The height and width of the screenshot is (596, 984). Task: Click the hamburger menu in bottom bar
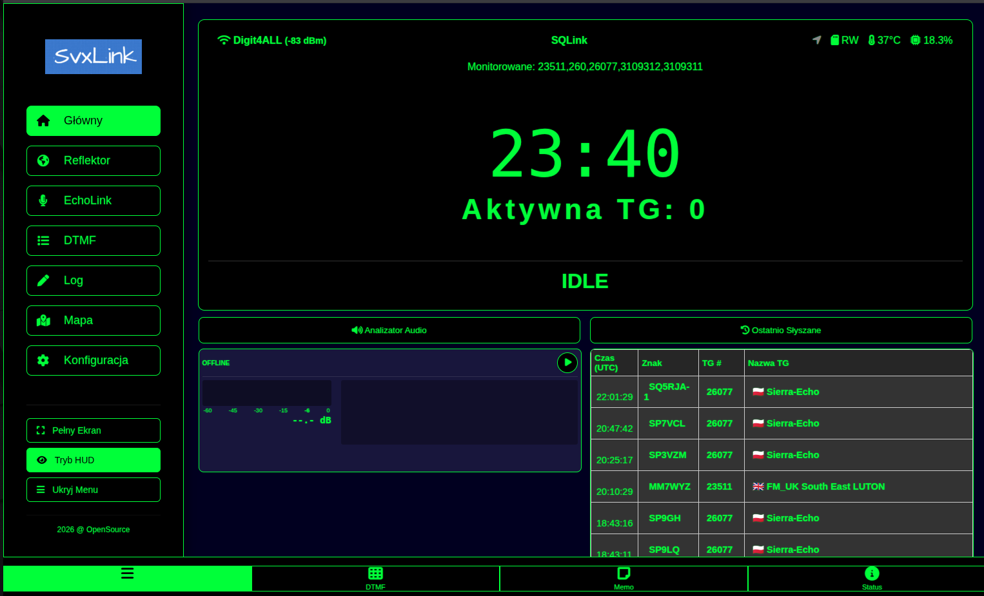click(x=127, y=573)
